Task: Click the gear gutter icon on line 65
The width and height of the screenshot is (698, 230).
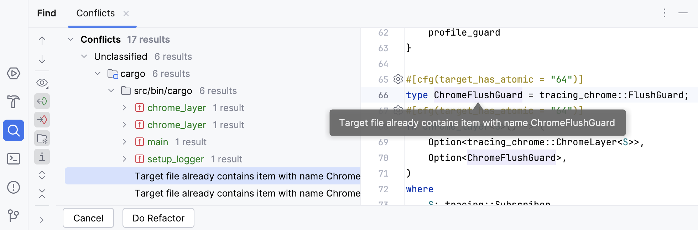Action: pos(398,79)
